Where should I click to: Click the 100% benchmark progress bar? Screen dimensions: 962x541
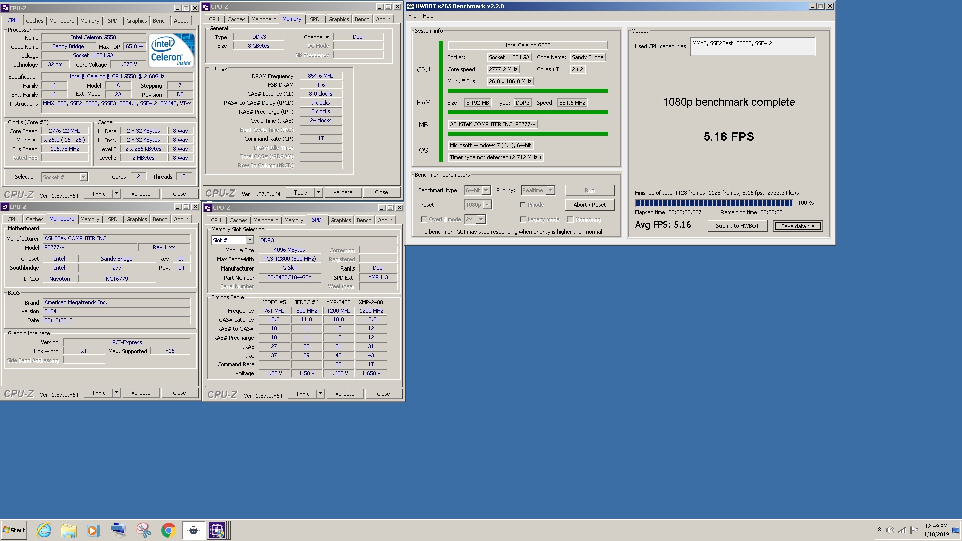point(714,203)
